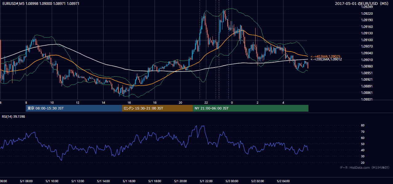The width and height of the screenshot is (393, 184).
Task: Click the 5/2 04:00 bottom time label
Action: [x=283, y=181]
